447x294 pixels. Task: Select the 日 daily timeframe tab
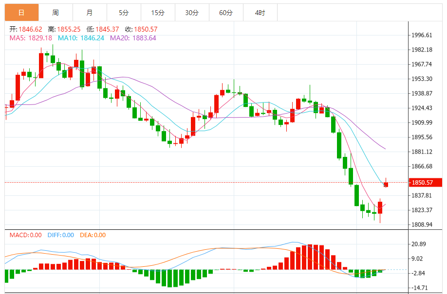coord(21,13)
